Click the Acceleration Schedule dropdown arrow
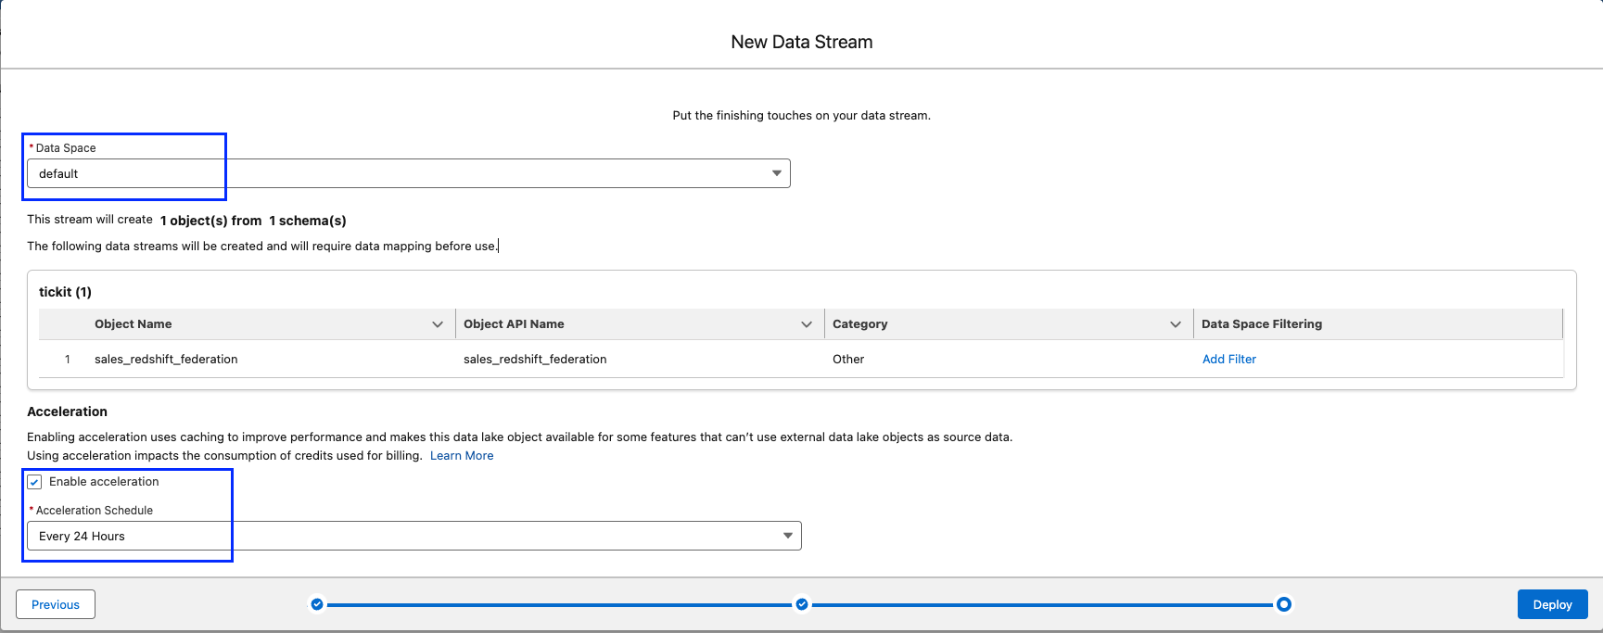The width and height of the screenshot is (1603, 633). point(788,536)
